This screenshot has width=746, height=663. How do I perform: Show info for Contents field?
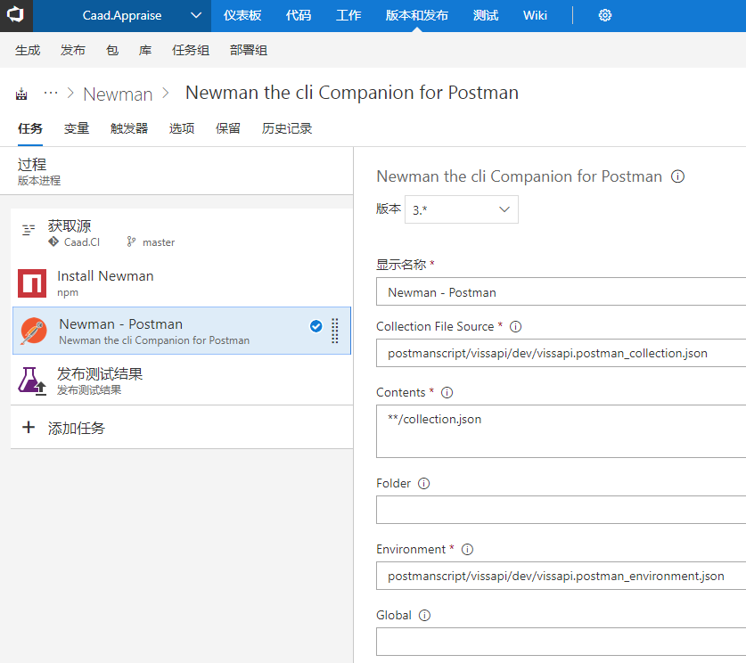click(x=447, y=392)
